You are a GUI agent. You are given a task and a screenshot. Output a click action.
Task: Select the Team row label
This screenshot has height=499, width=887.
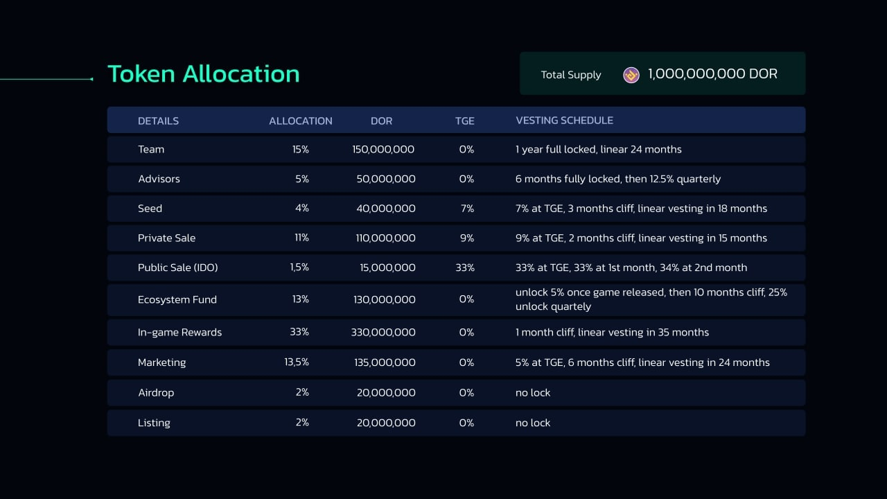[x=151, y=150]
